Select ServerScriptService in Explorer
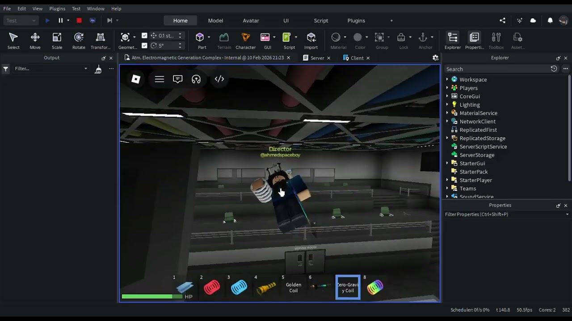The width and height of the screenshot is (572, 321). [x=483, y=147]
